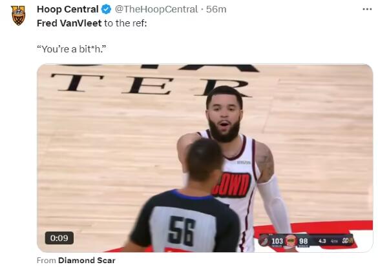378x267 pixels.
Task: Click the "to the ref:" tweet text
Action: pyautogui.click(x=125, y=23)
